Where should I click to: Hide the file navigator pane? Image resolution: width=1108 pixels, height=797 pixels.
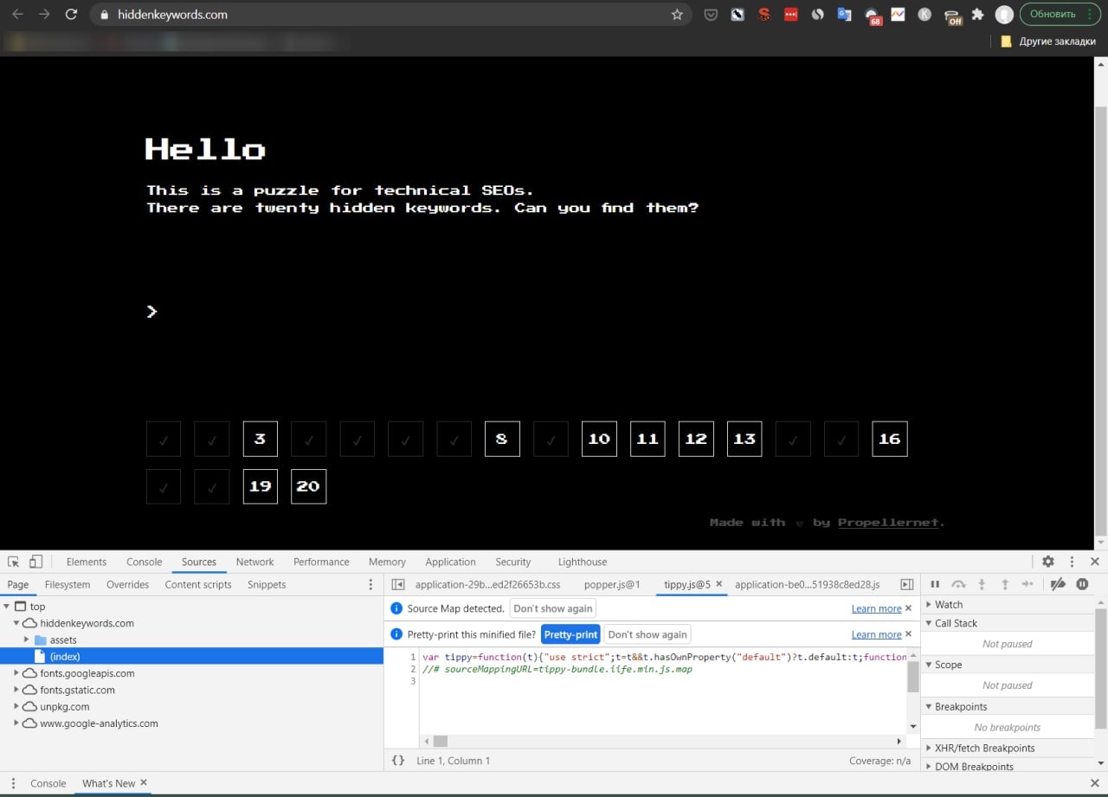click(x=399, y=585)
